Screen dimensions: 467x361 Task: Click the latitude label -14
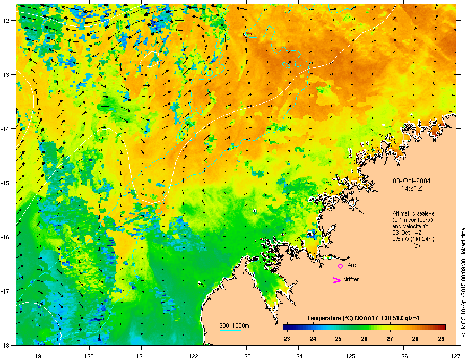coord(6,129)
